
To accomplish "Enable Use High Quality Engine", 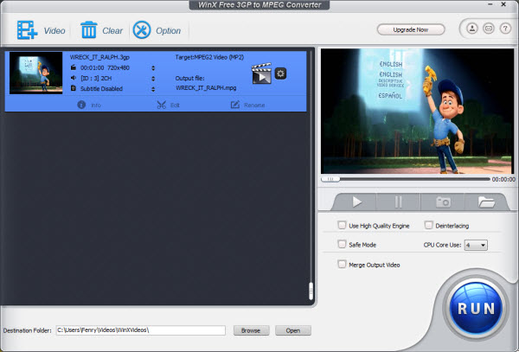I will point(342,225).
